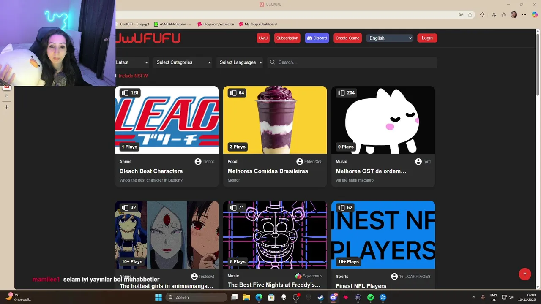Open the Select Categories dropdown
The image size is (541, 304).
click(183, 62)
